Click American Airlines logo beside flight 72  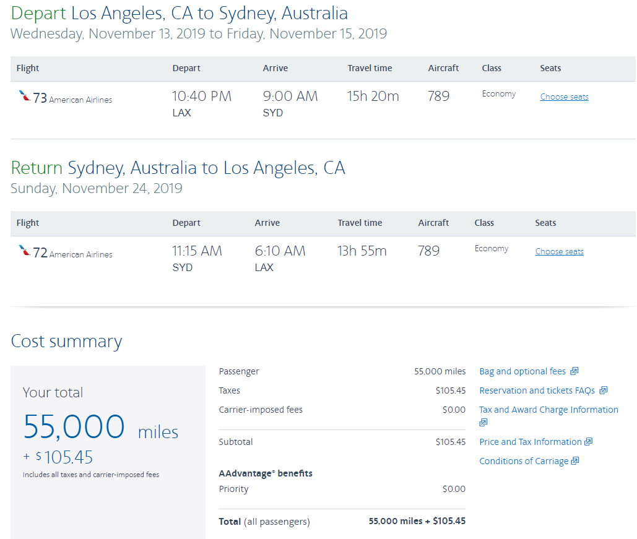(24, 251)
